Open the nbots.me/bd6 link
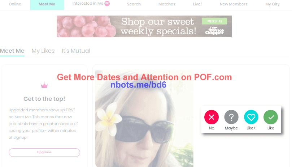The image size is (292, 167). click(x=138, y=85)
